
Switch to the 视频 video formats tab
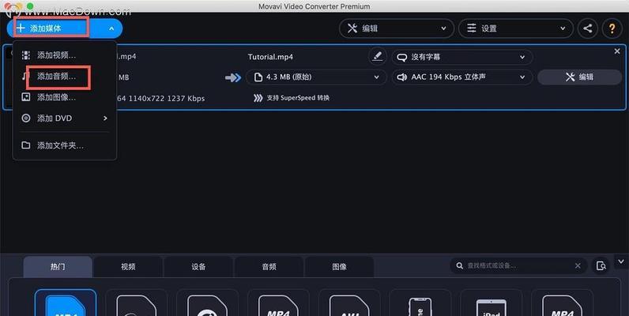(x=128, y=267)
